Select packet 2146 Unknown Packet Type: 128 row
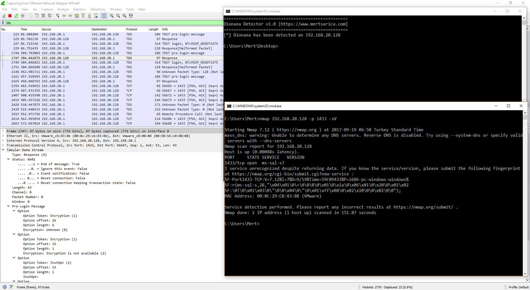The width and height of the screenshot is (530, 290). [x=112, y=72]
